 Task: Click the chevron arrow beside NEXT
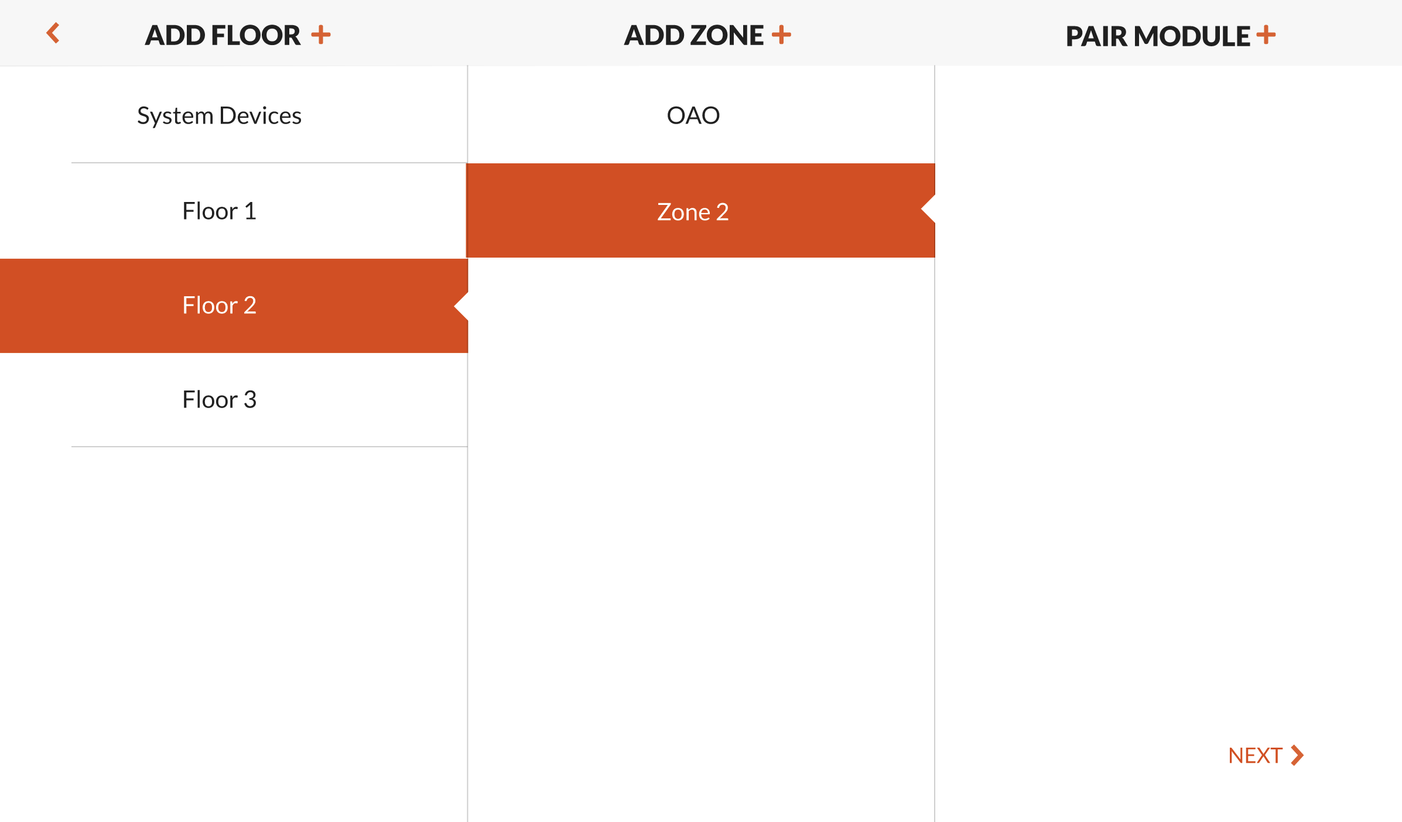pos(1297,755)
